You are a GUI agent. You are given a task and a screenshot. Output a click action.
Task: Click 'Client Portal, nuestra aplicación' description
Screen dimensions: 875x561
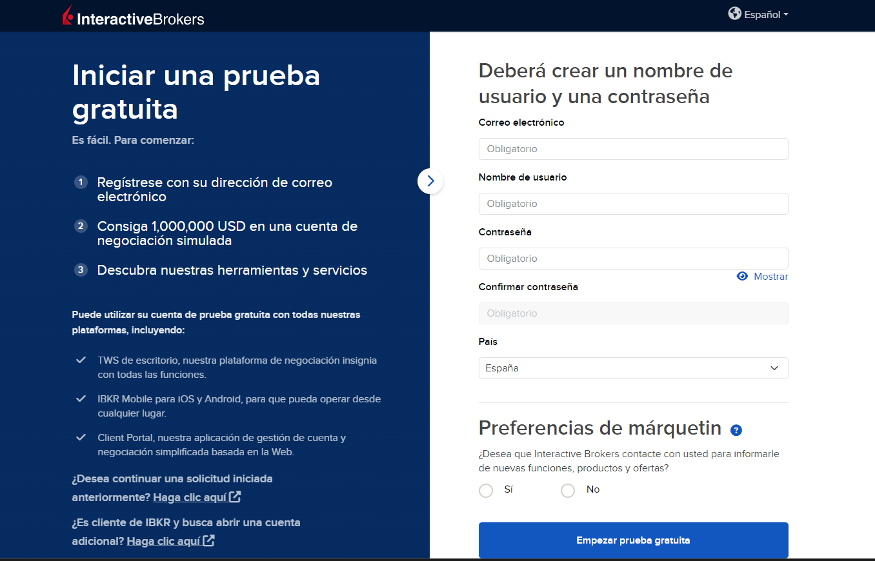click(x=222, y=444)
